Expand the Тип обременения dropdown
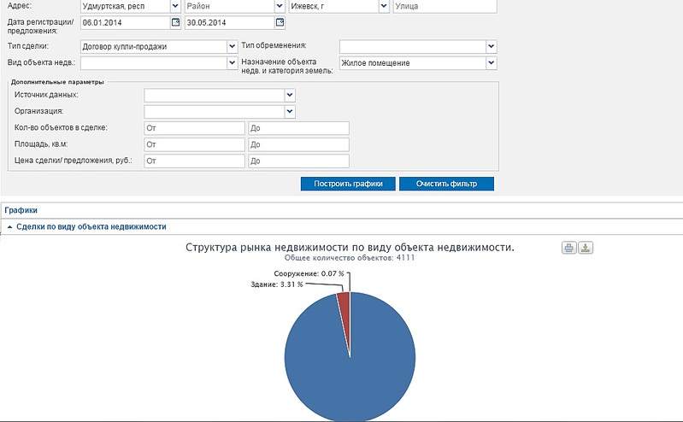The width and height of the screenshot is (683, 422). coord(492,46)
